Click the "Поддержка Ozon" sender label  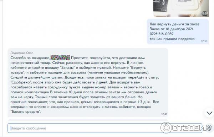tap(22, 53)
